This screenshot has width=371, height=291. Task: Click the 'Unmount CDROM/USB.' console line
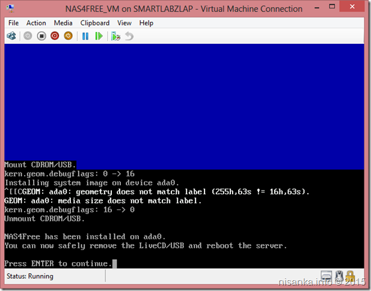pyautogui.click(x=44, y=218)
